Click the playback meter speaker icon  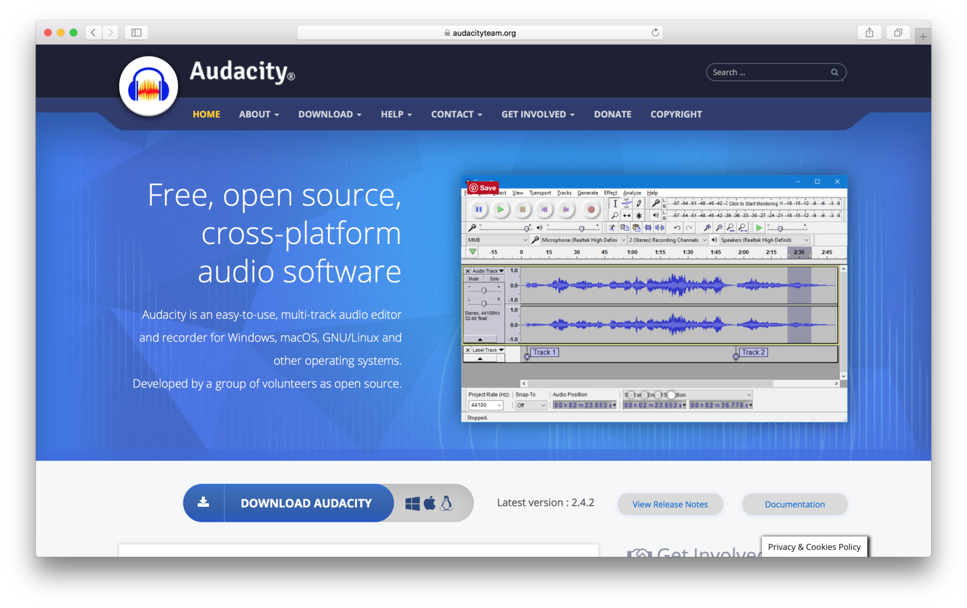(x=656, y=216)
